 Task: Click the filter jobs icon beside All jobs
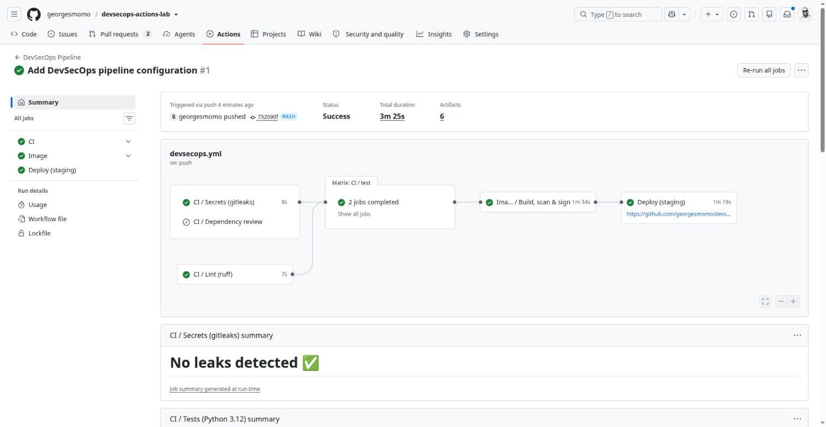[x=129, y=118]
